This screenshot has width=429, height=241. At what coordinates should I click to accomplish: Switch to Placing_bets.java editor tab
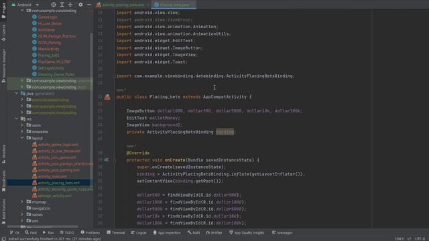point(174,5)
